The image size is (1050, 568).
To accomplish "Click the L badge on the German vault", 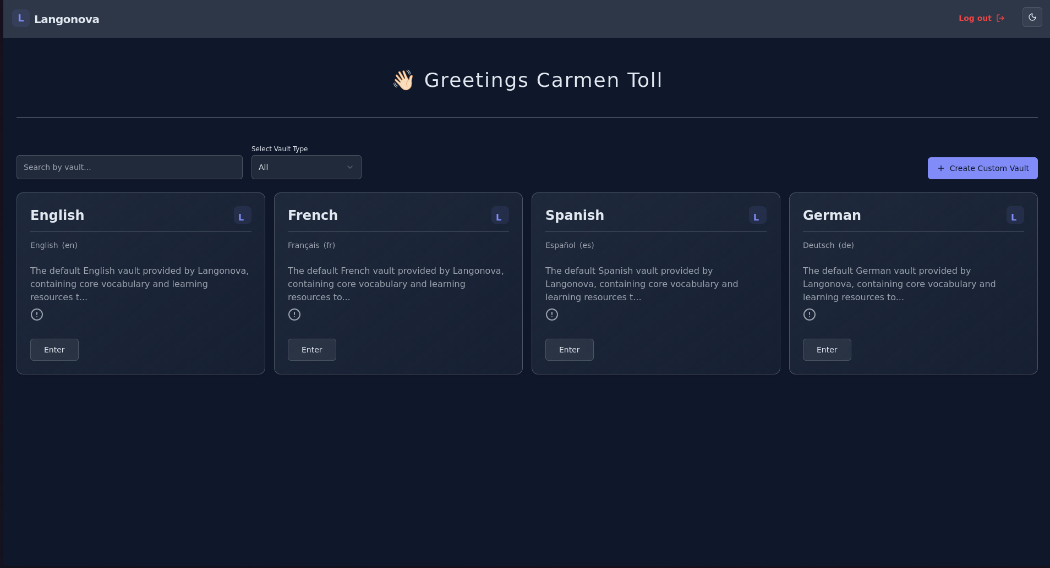I will pyautogui.click(x=1014, y=215).
